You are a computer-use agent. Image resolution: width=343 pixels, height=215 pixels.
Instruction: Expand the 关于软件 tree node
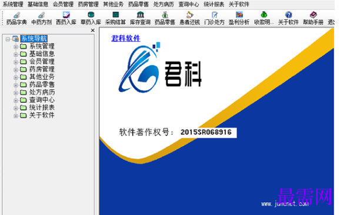pyautogui.click(x=16, y=116)
